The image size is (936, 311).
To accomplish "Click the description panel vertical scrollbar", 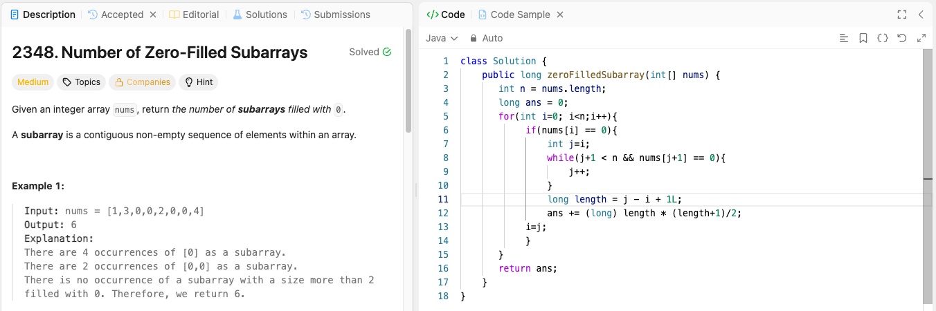I will pos(408,83).
